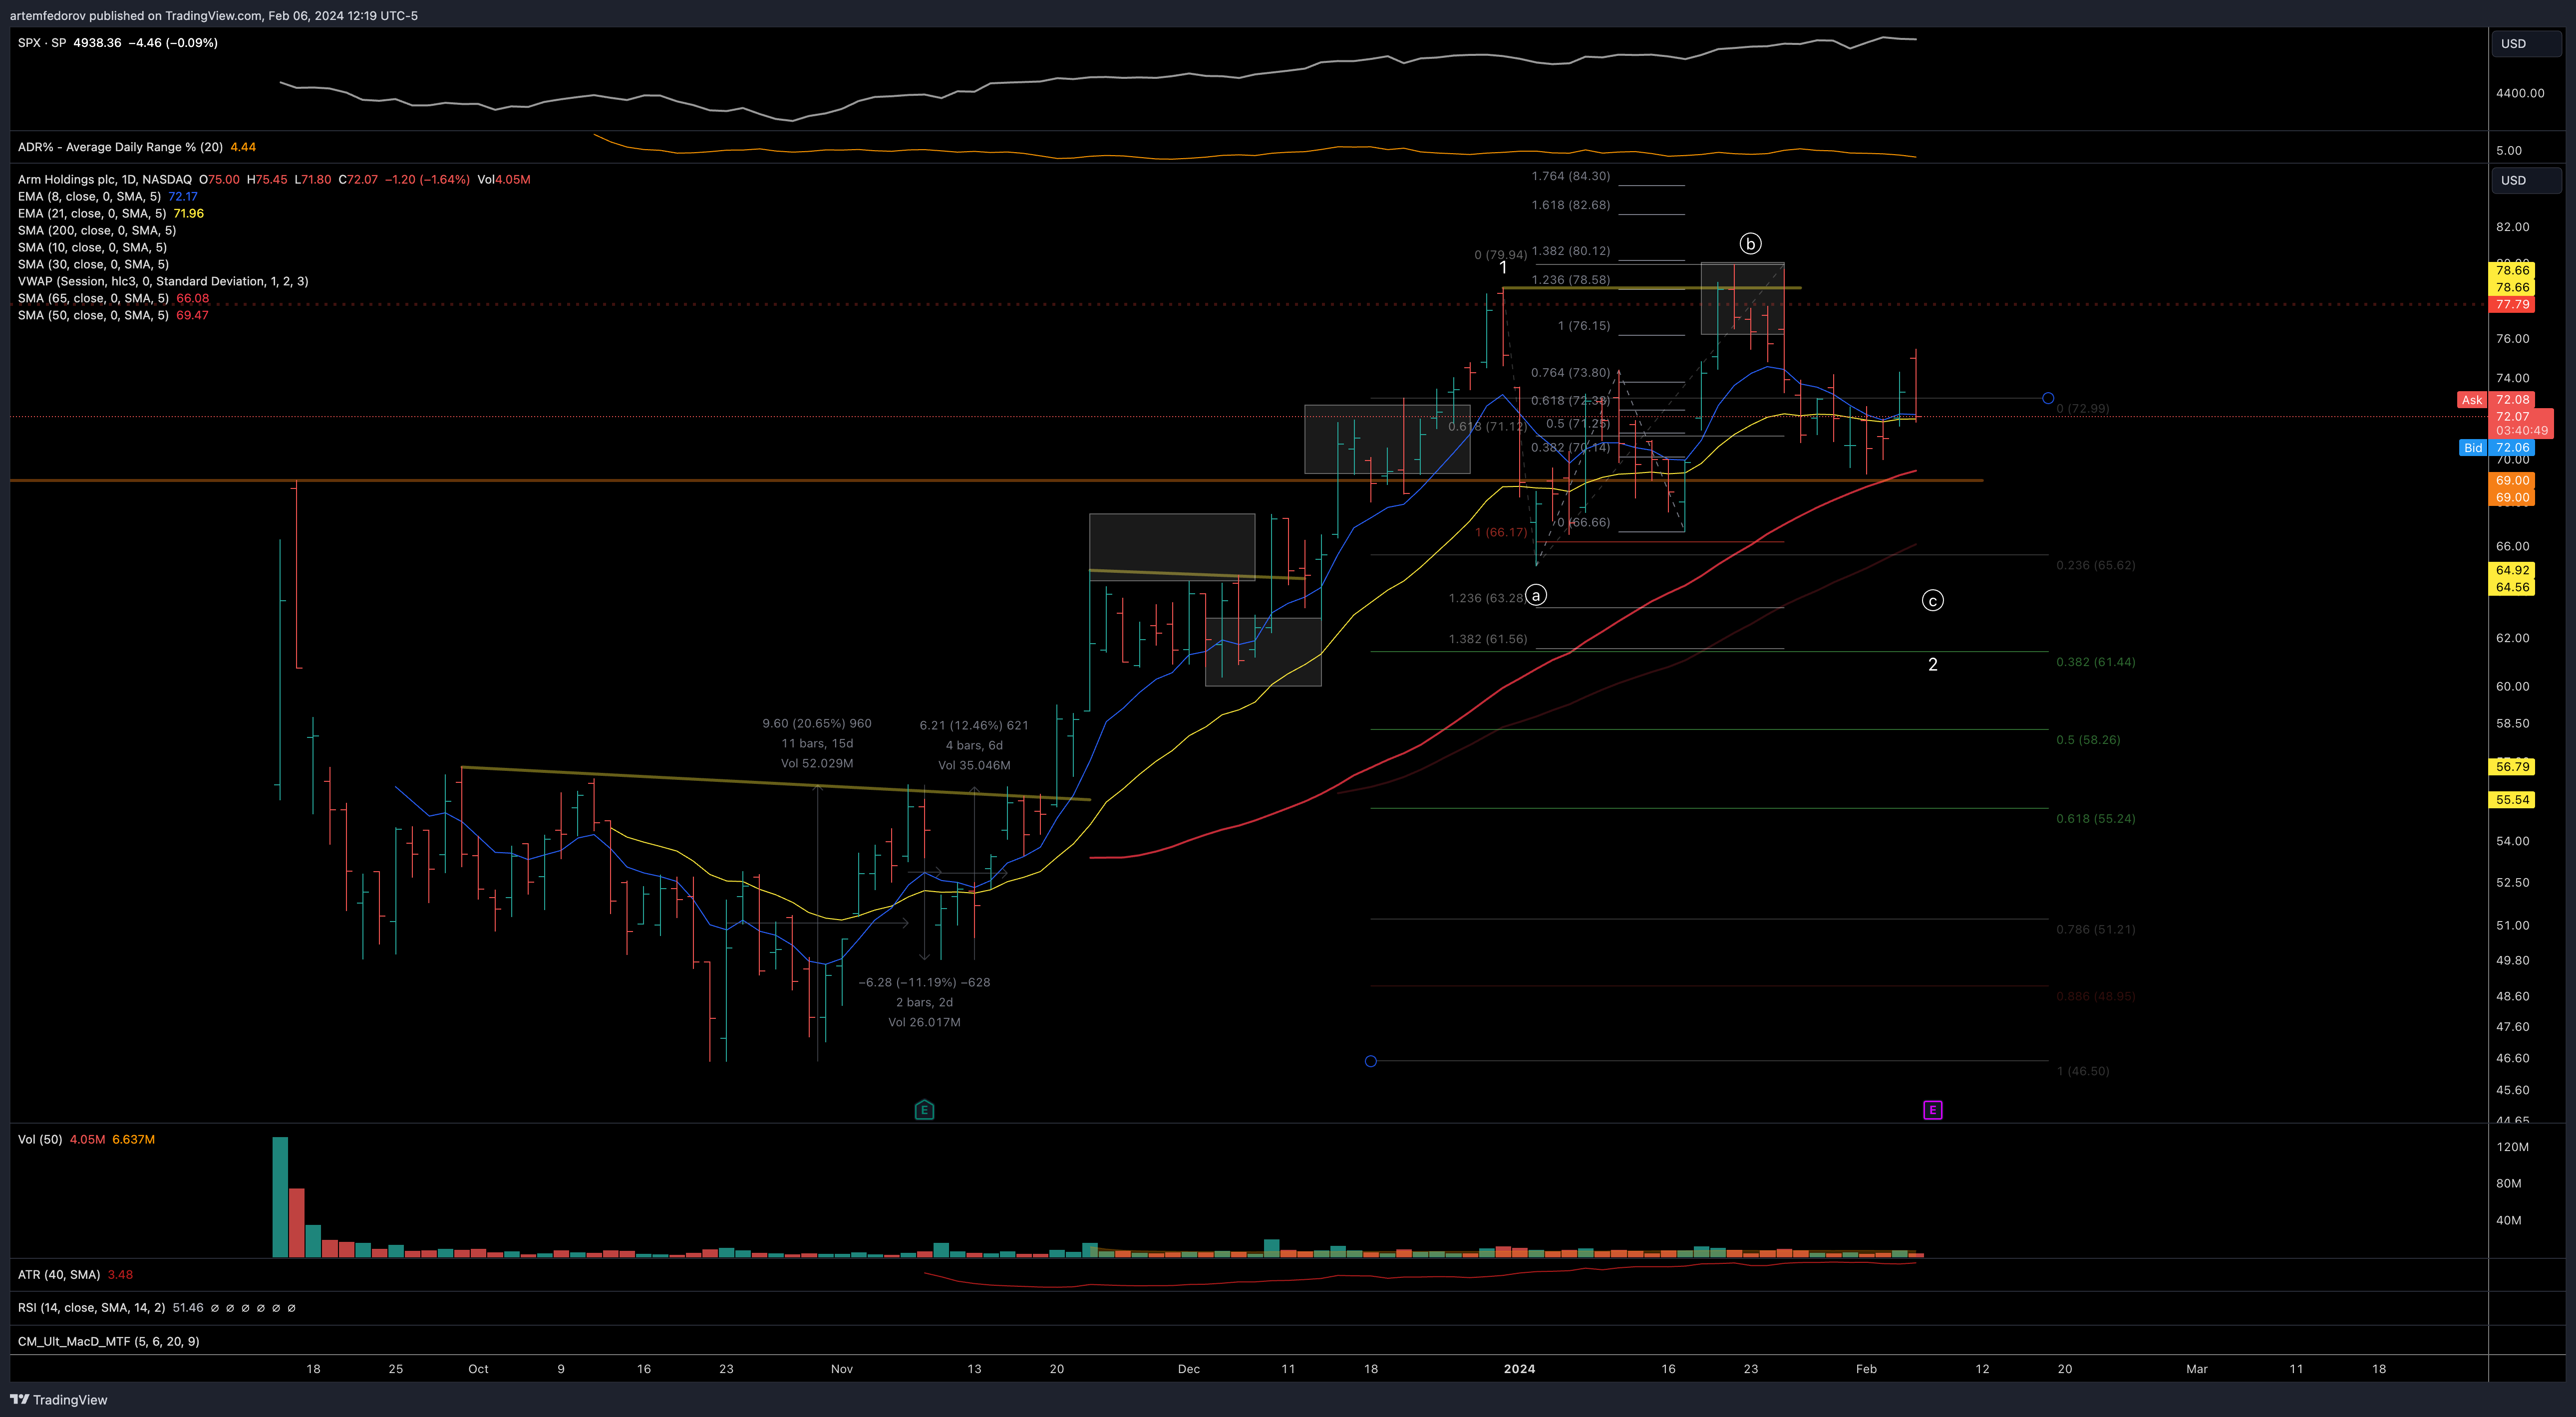The width and height of the screenshot is (2576, 1417).
Task: Click the yellow 64.92 price axis label
Action: (2511, 571)
